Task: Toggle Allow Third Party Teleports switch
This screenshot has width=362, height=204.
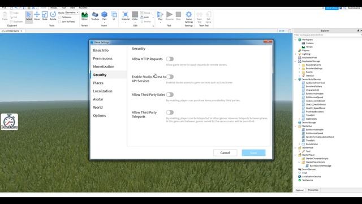Action: click(x=170, y=112)
